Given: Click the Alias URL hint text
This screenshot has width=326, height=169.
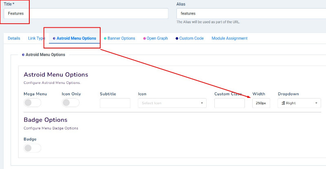Looking at the screenshot, I should pyautogui.click(x=208, y=22).
